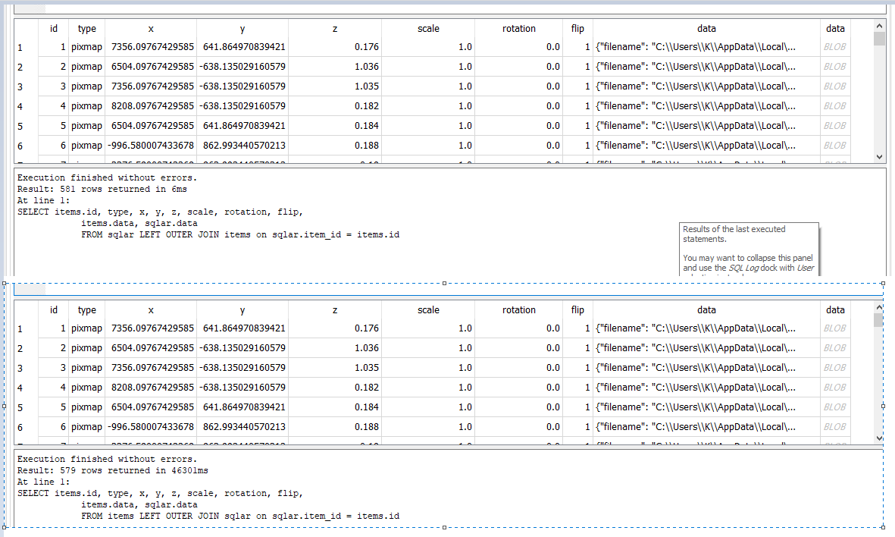Select z value 0.184 in the lower table
Image resolution: width=895 pixels, height=537 pixels.
334,407
